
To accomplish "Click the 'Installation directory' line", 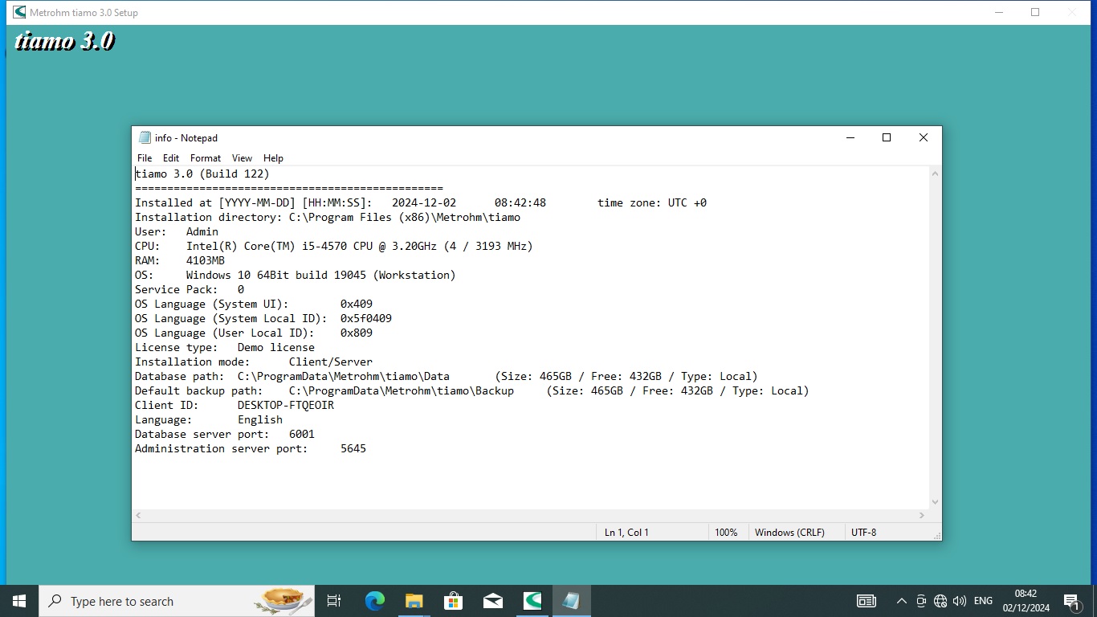I will coord(328,217).
